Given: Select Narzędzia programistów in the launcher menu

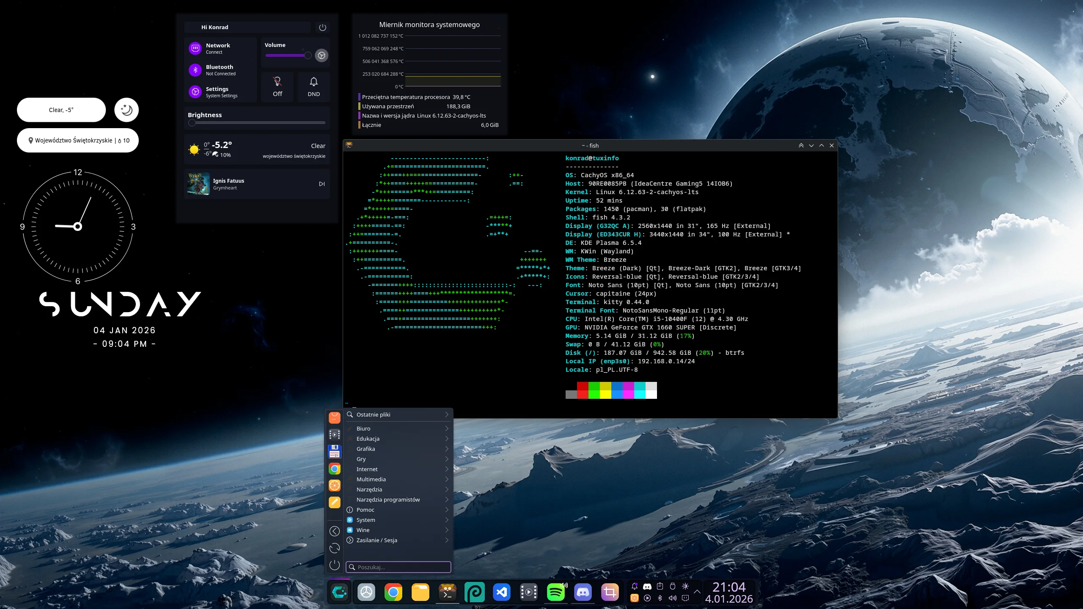Looking at the screenshot, I should coord(398,499).
